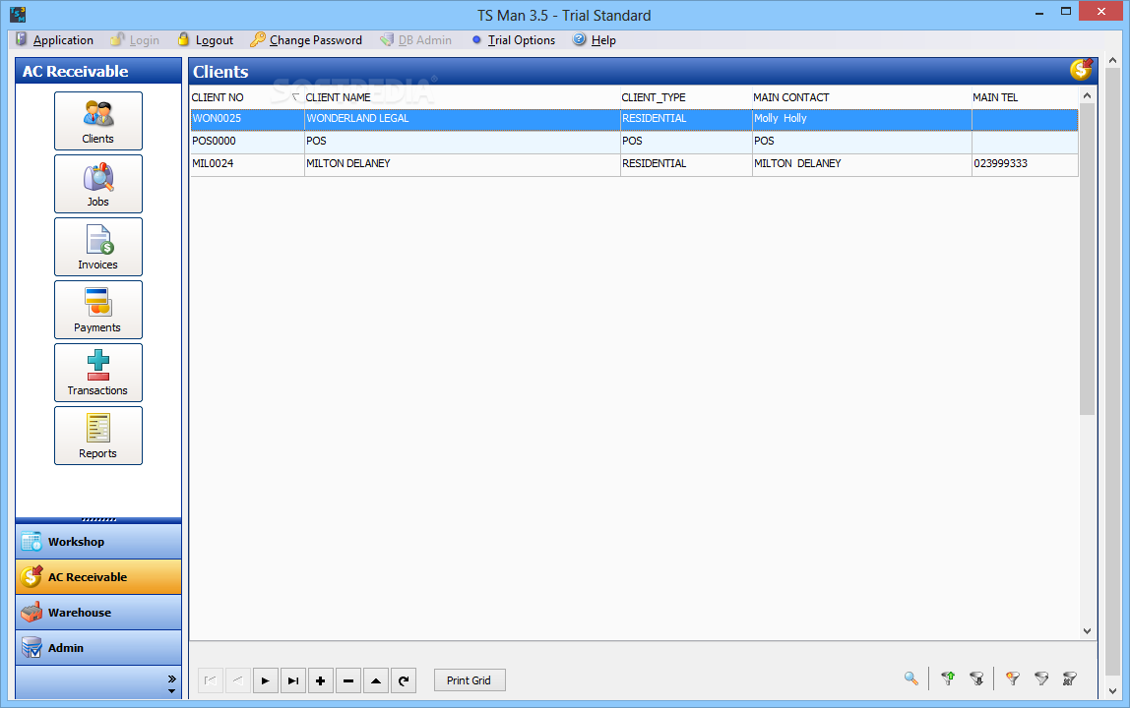The height and width of the screenshot is (708, 1130).
Task: Click the previous record navigation button
Action: (238, 680)
